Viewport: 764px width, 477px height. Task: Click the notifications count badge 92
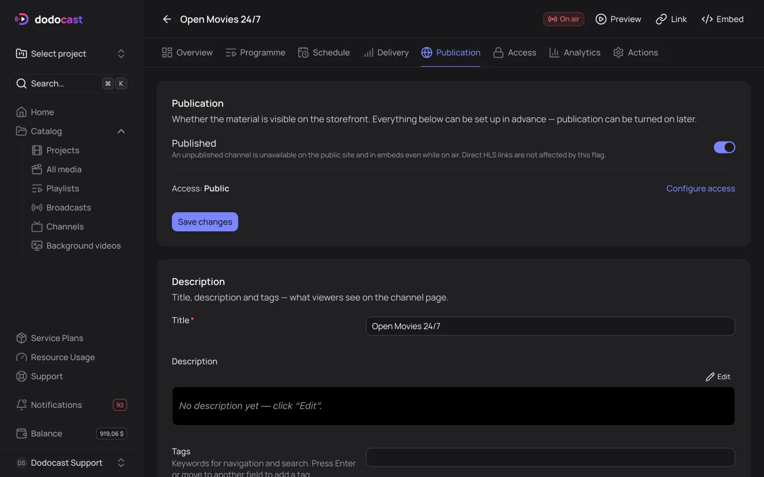coord(120,405)
